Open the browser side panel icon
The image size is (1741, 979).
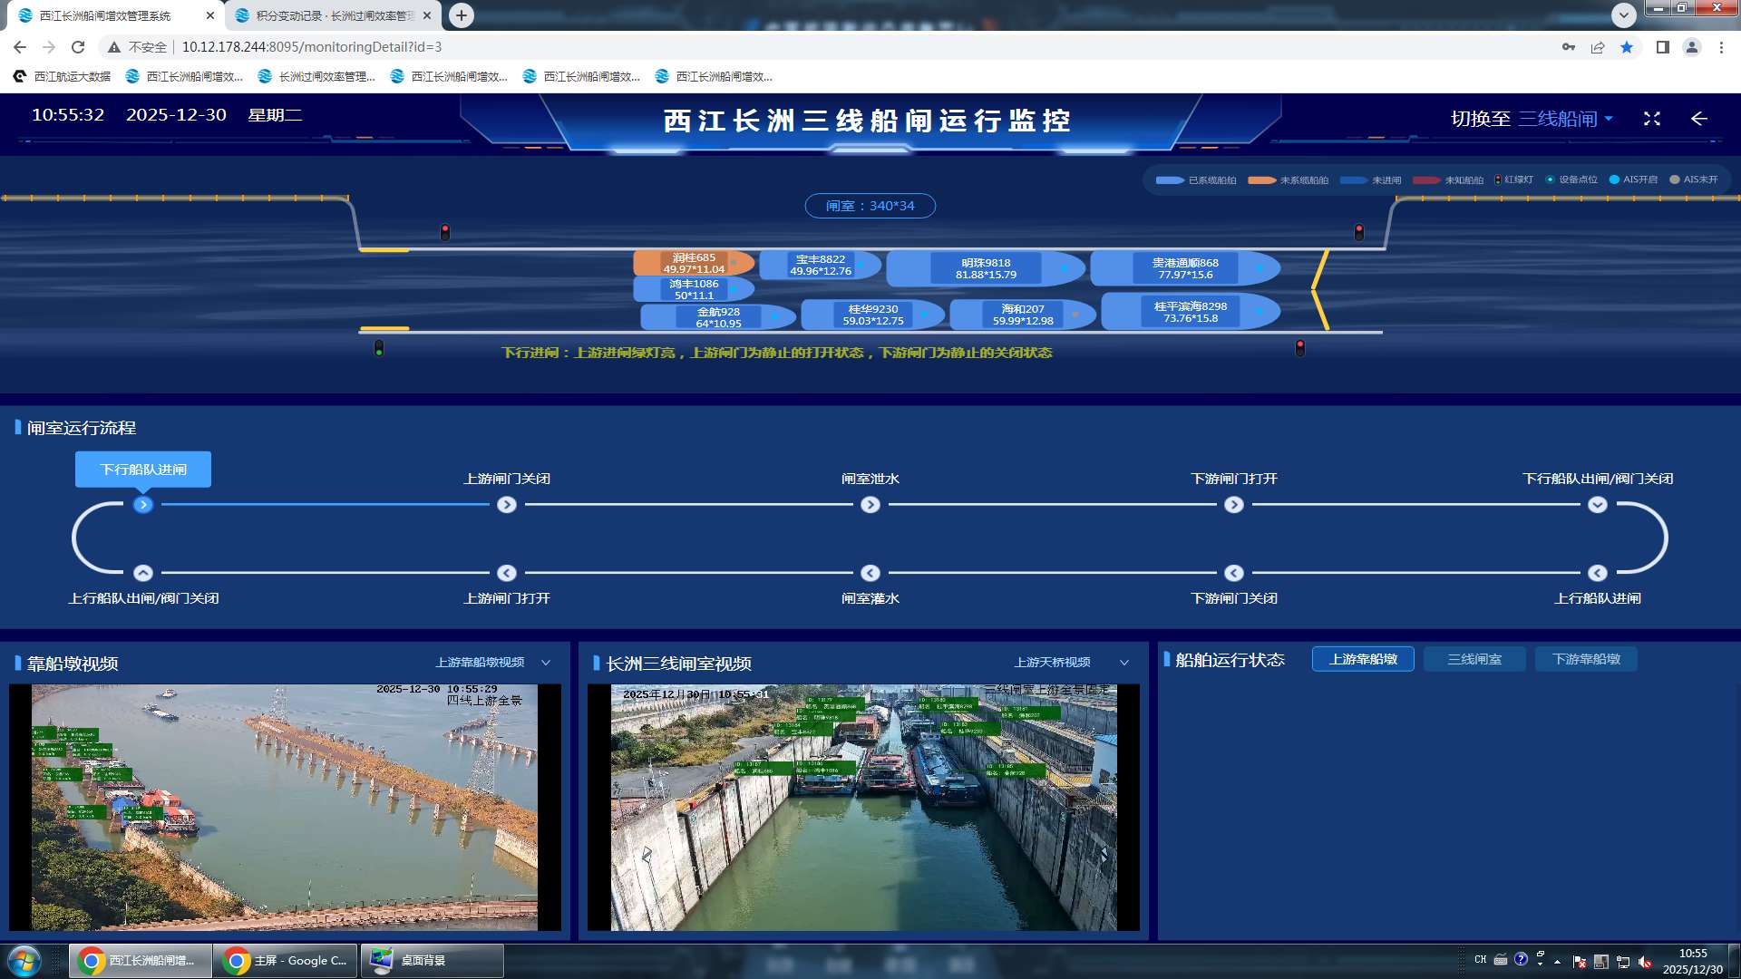coord(1662,47)
